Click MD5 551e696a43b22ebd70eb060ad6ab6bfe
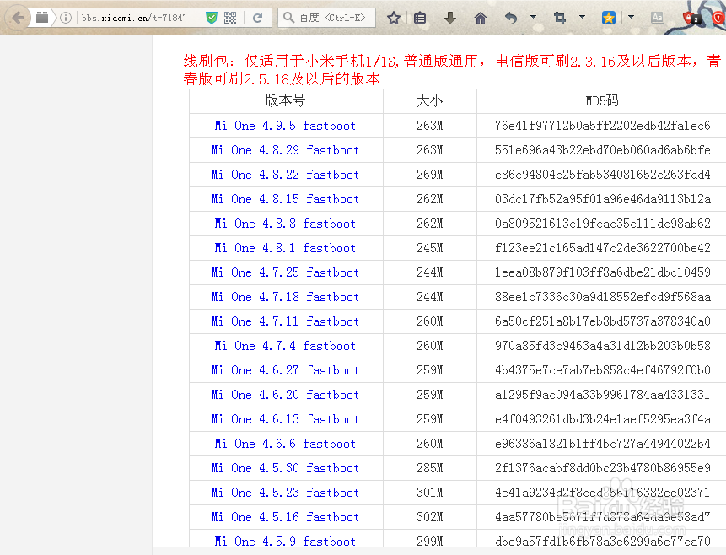Viewport: 726px width, 555px height. pyautogui.click(x=602, y=150)
